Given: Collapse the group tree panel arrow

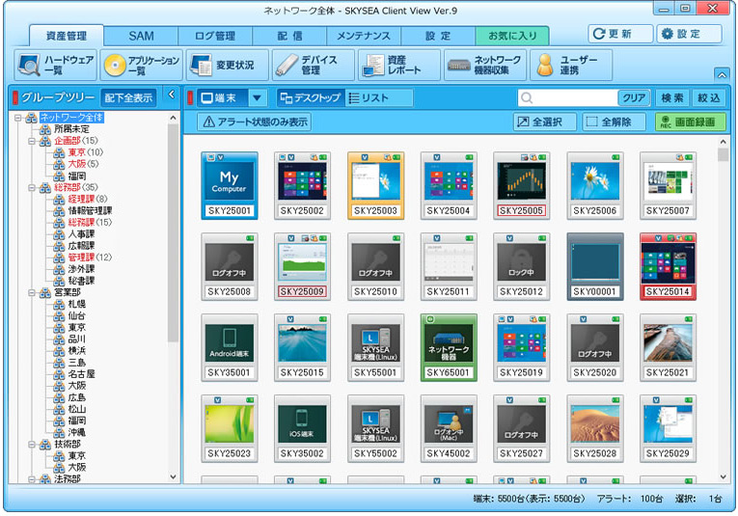Looking at the screenshot, I should pyautogui.click(x=172, y=95).
